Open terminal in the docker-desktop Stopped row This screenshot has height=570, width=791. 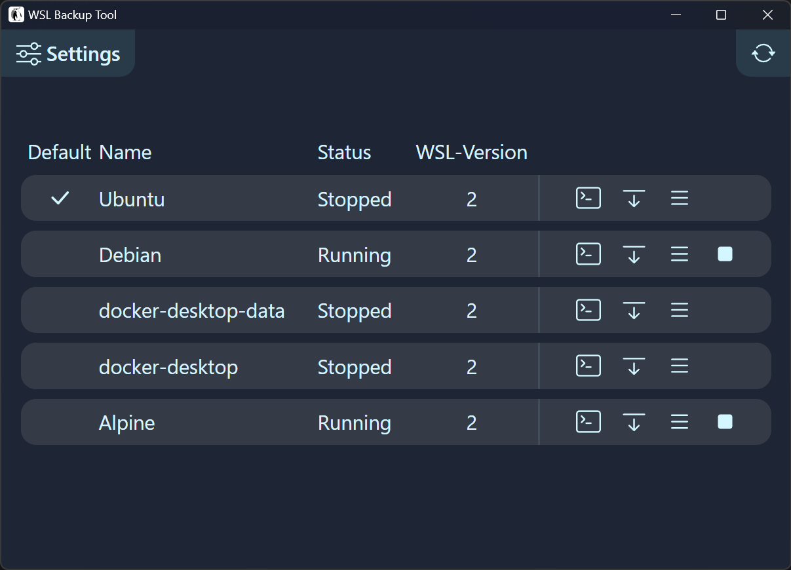pyautogui.click(x=588, y=366)
